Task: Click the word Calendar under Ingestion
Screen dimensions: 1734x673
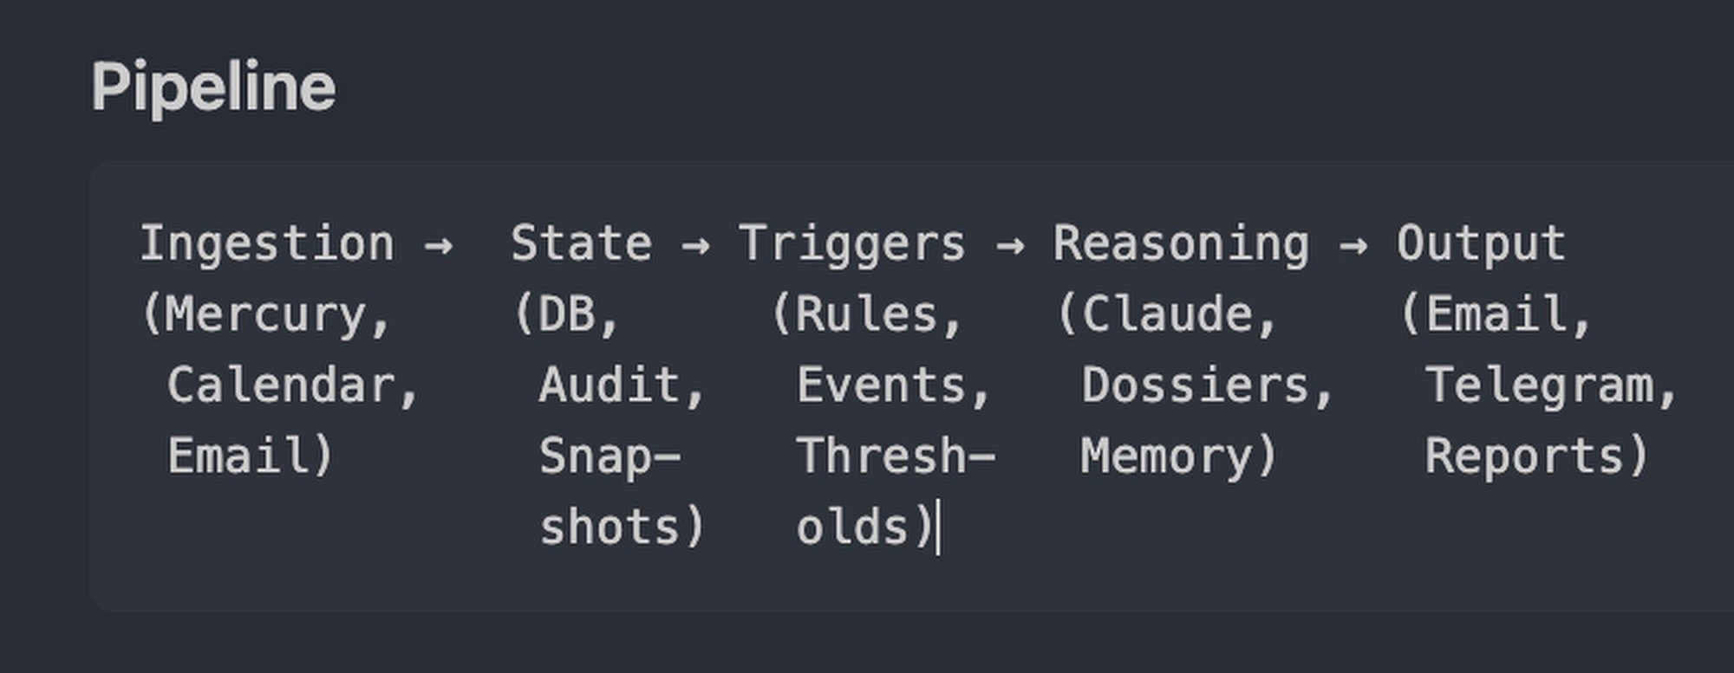Action: 281,385
